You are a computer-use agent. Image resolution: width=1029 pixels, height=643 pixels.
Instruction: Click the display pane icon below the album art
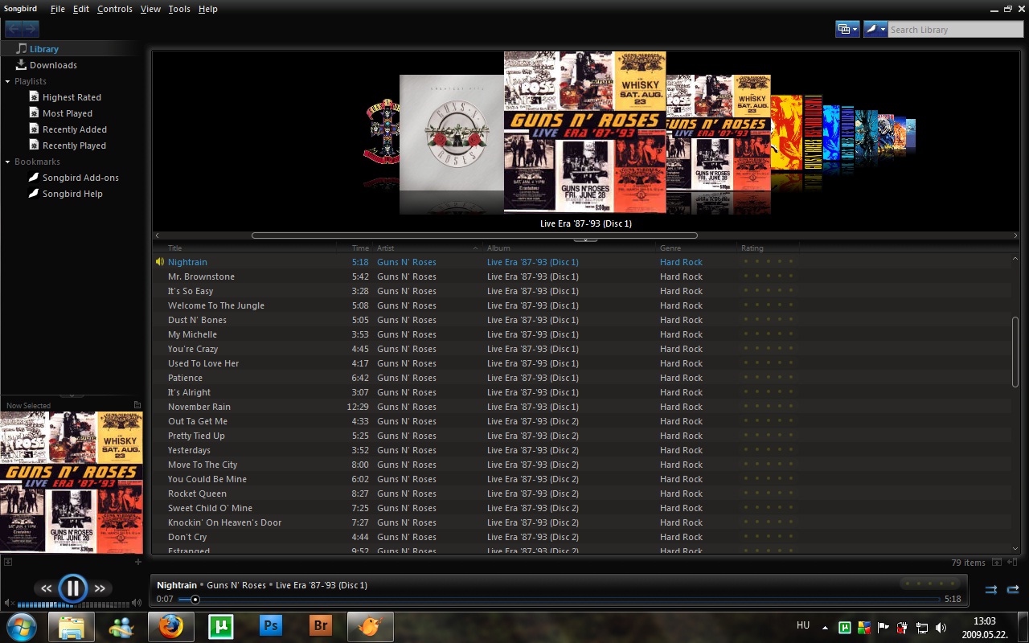point(7,562)
